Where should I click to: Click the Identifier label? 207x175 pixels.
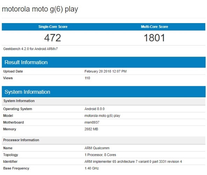pyautogui.click(x=10, y=161)
